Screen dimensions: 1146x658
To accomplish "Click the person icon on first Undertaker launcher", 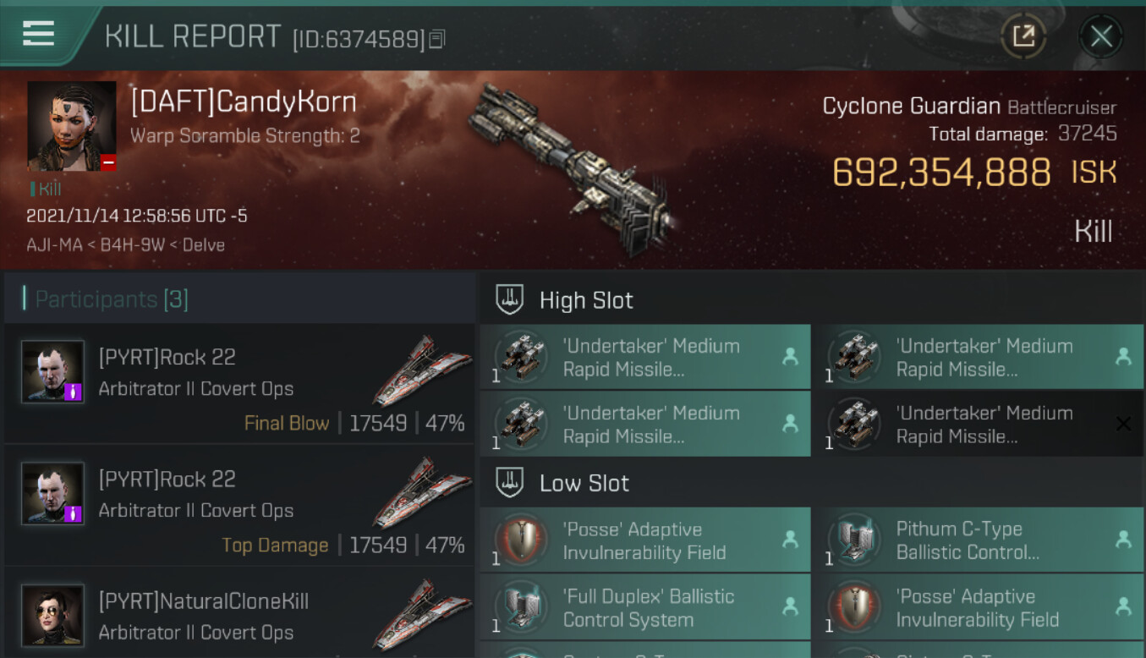I will [x=790, y=357].
